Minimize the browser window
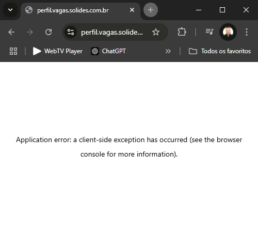This screenshot has width=258, height=231. click(x=199, y=10)
